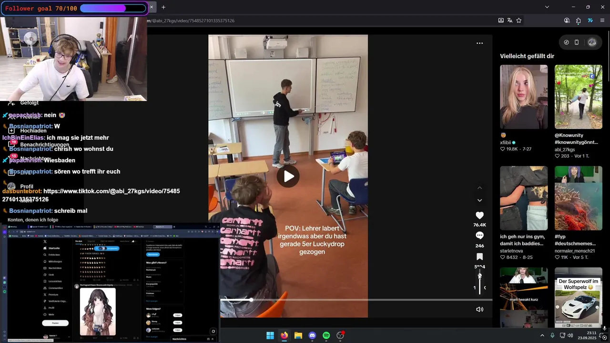Click the Follower goal 70/100 bar
Viewport: 610px width, 343px height.
(74, 8)
